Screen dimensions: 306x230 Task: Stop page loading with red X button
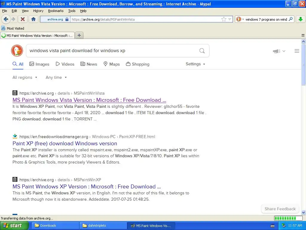pyautogui.click(x=23, y=19)
